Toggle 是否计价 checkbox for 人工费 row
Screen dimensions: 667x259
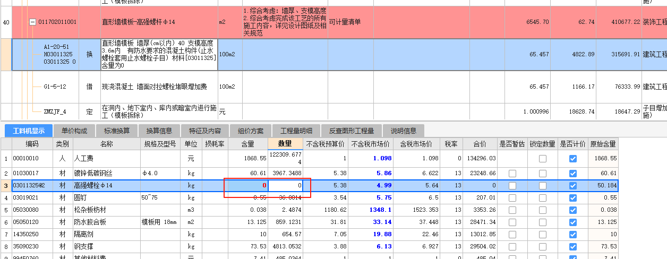pyautogui.click(x=572, y=158)
